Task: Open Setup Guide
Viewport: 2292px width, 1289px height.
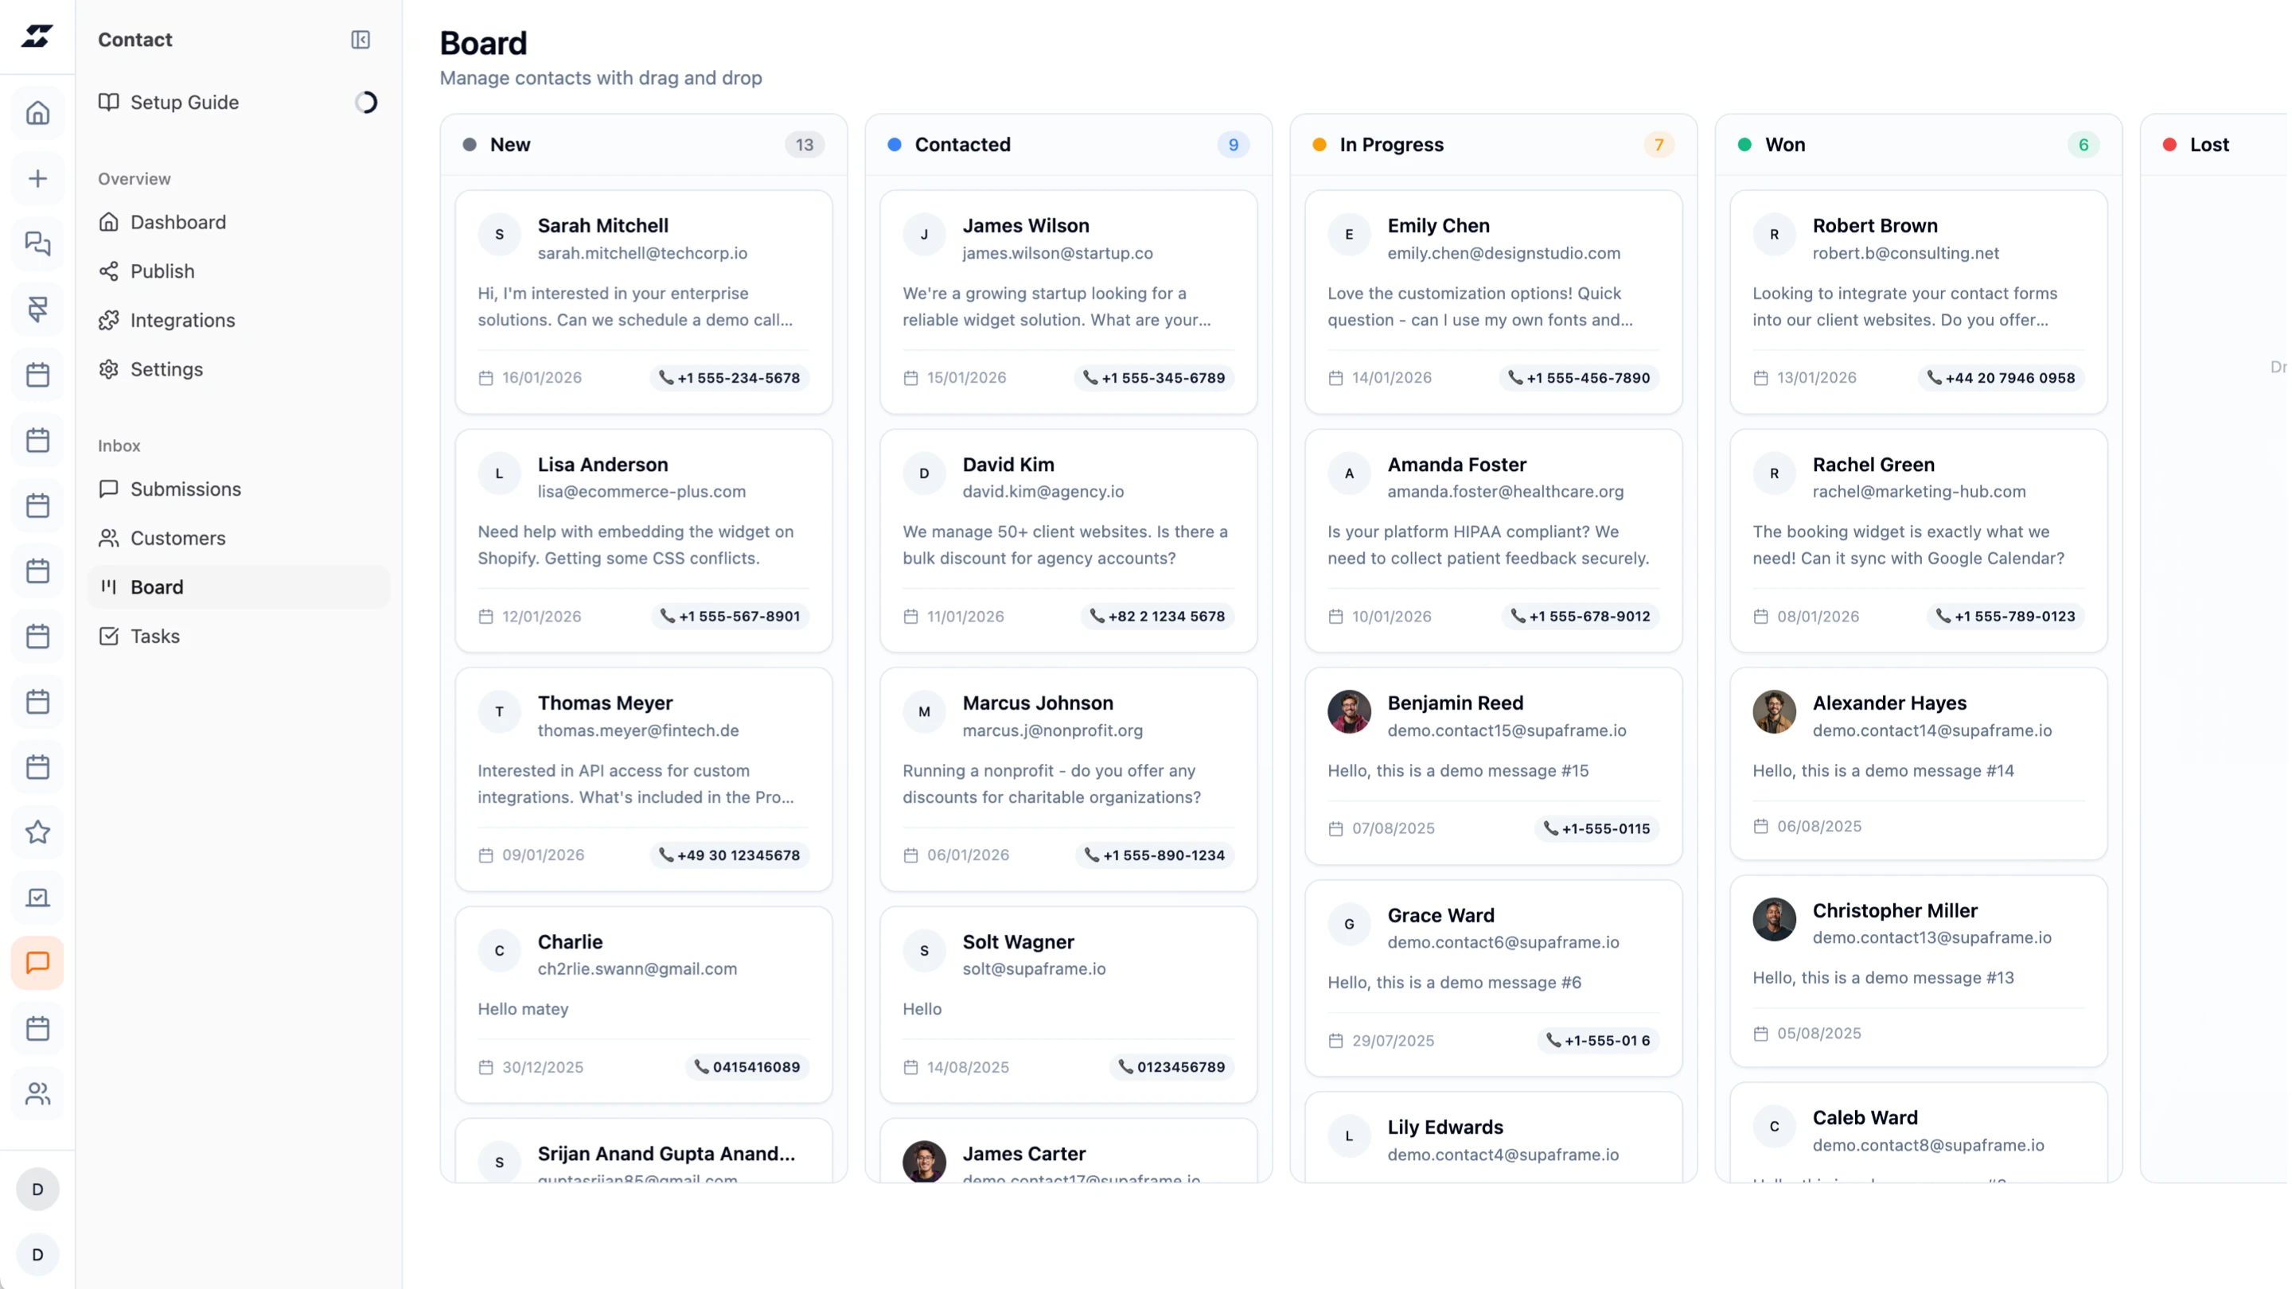Action: (x=184, y=103)
